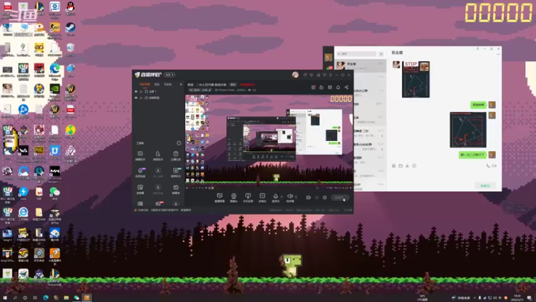Viewport: 536px width, 302px height.
Task: Open the notification center on the taskbar
Action: 529,298
